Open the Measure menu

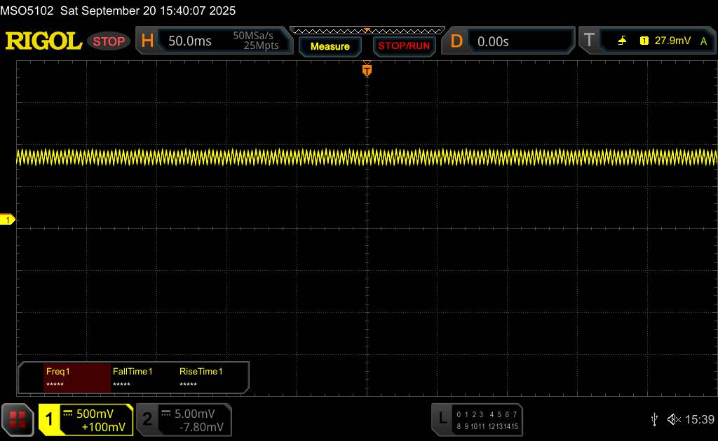click(x=330, y=46)
